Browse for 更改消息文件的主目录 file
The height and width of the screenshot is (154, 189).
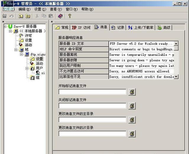pyautogui.click(x=132, y=120)
